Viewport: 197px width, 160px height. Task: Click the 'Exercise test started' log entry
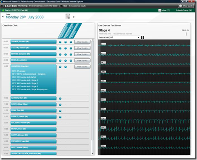(24, 77)
